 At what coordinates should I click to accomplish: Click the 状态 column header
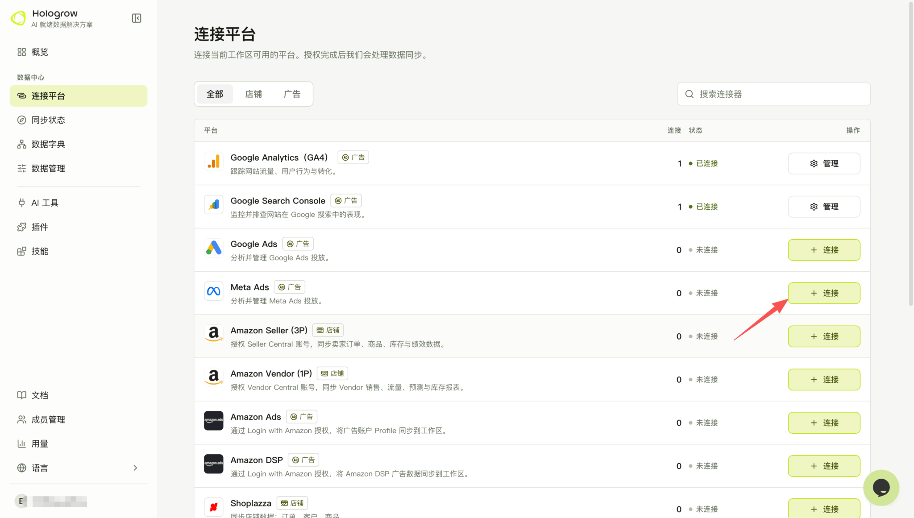point(695,130)
